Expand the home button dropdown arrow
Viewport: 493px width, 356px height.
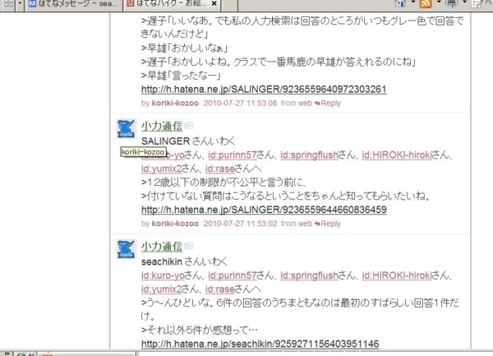[413, 2]
